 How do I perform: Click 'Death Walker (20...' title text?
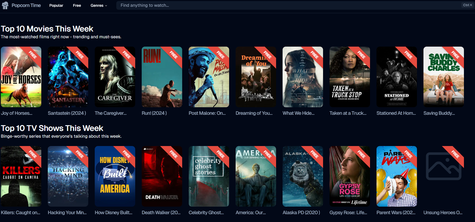pyautogui.click(x=161, y=213)
